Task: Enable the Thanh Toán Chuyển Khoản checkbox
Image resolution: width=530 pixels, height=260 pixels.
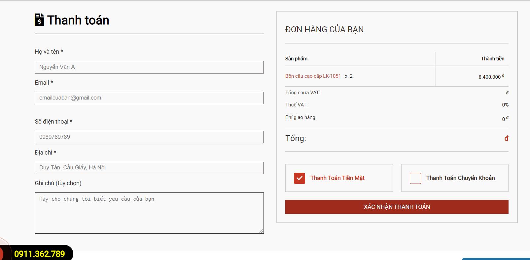Action: pos(415,178)
